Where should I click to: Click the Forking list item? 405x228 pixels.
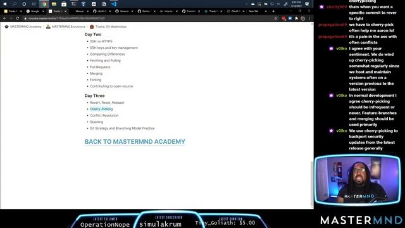point(96,80)
